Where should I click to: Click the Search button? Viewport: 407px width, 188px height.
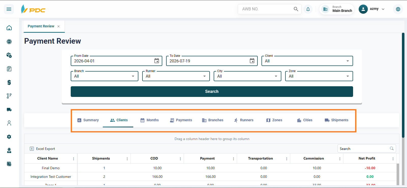tap(212, 92)
